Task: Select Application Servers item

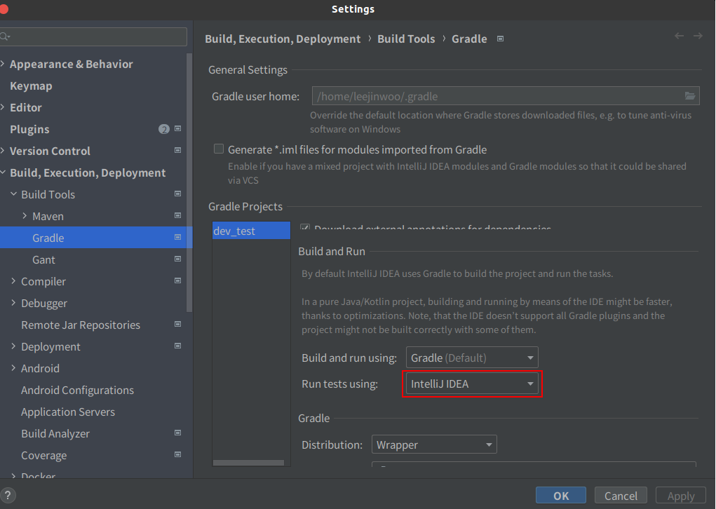Action: coord(68,412)
